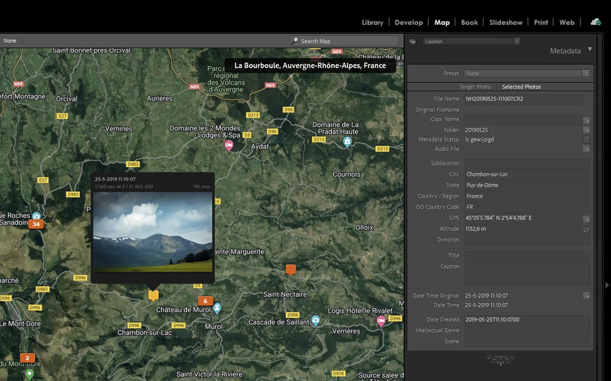Click the Folder value 20190525

coord(476,130)
